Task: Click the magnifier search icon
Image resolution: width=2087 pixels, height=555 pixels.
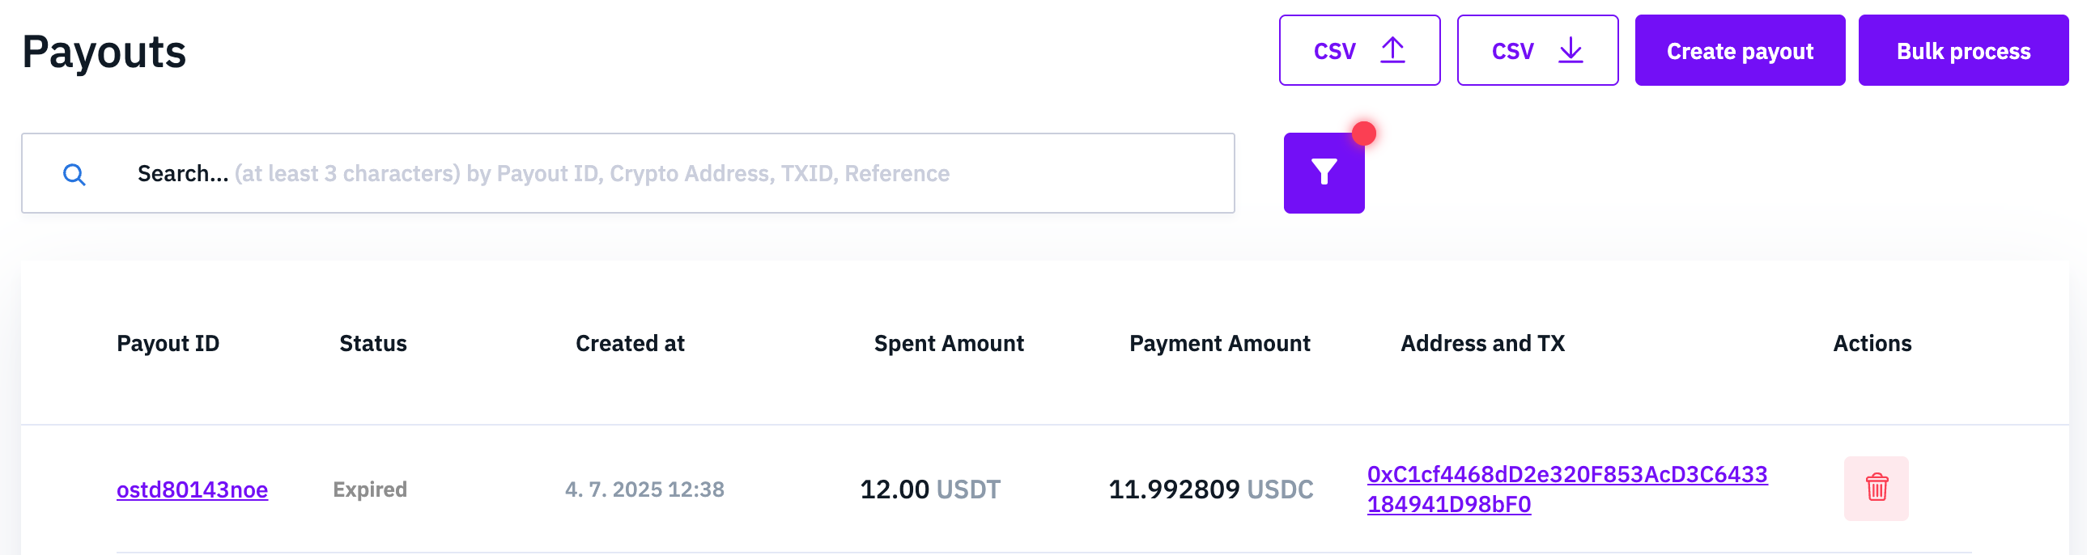Action: [x=74, y=174]
